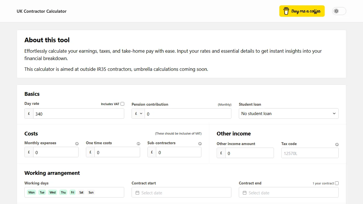
Task: Open the calendar icon in Contract end field
Action: pyautogui.click(x=244, y=192)
